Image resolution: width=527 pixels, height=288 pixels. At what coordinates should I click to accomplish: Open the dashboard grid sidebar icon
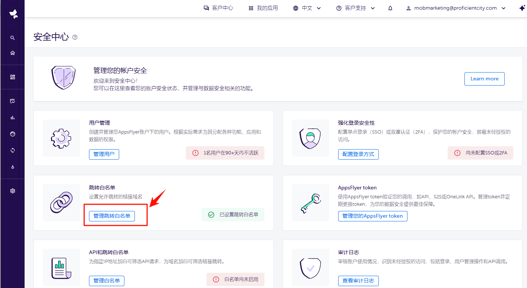[12, 77]
